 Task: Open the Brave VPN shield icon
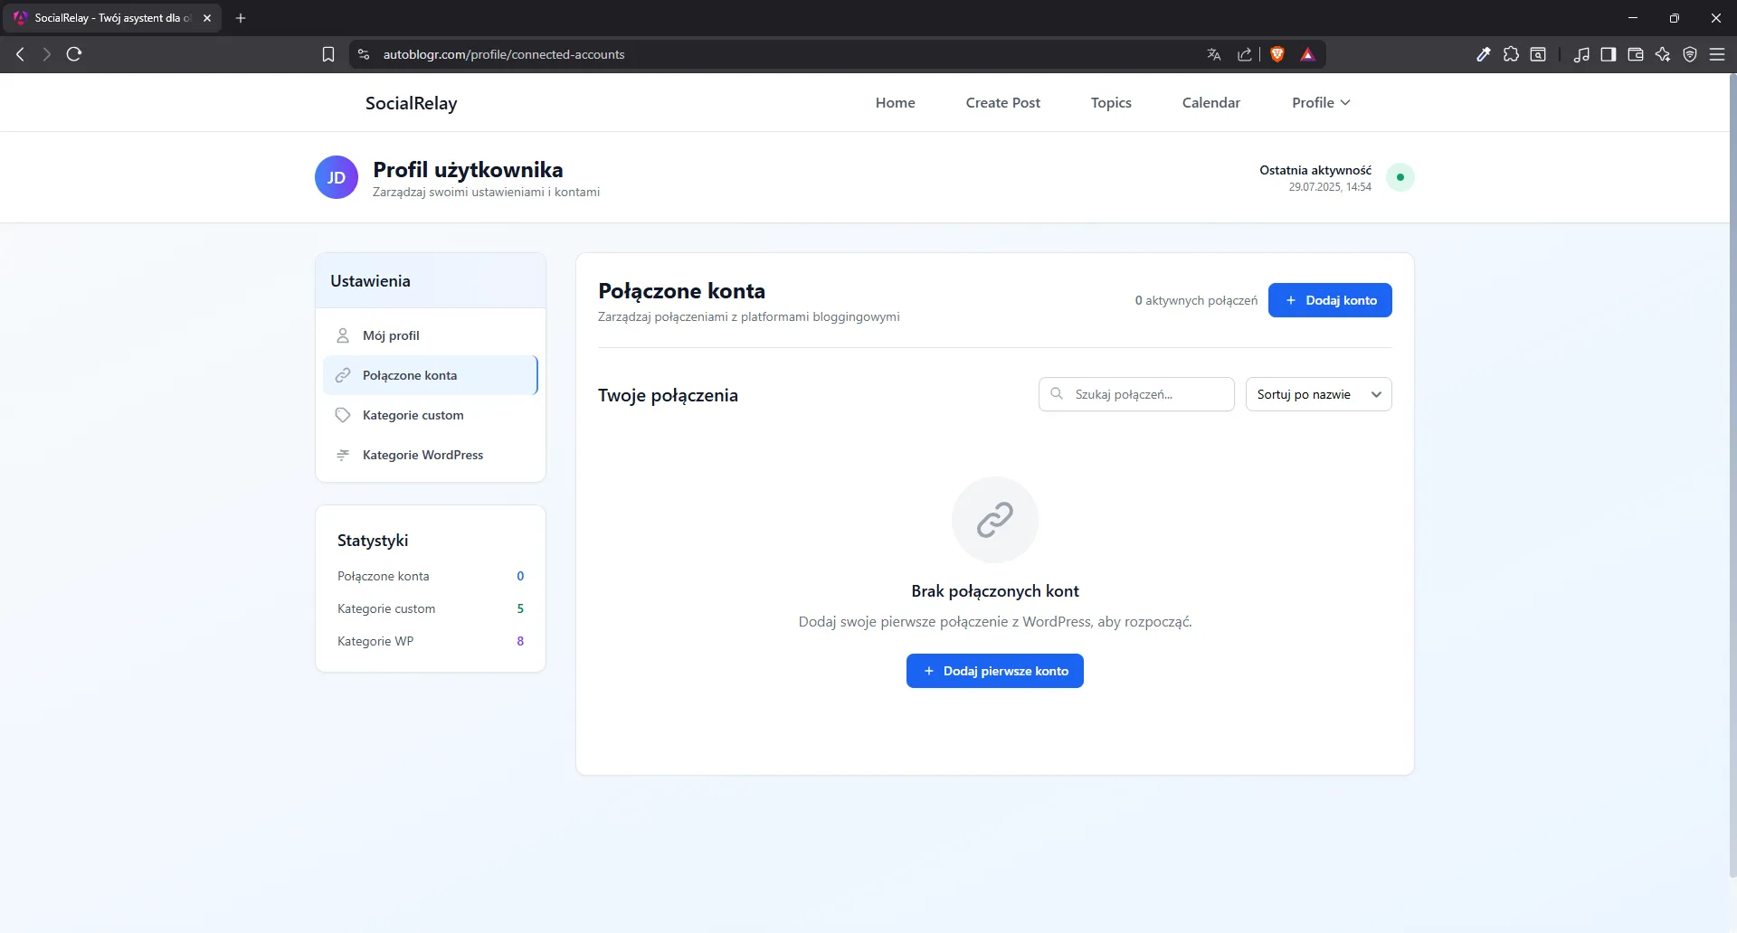coord(1690,54)
